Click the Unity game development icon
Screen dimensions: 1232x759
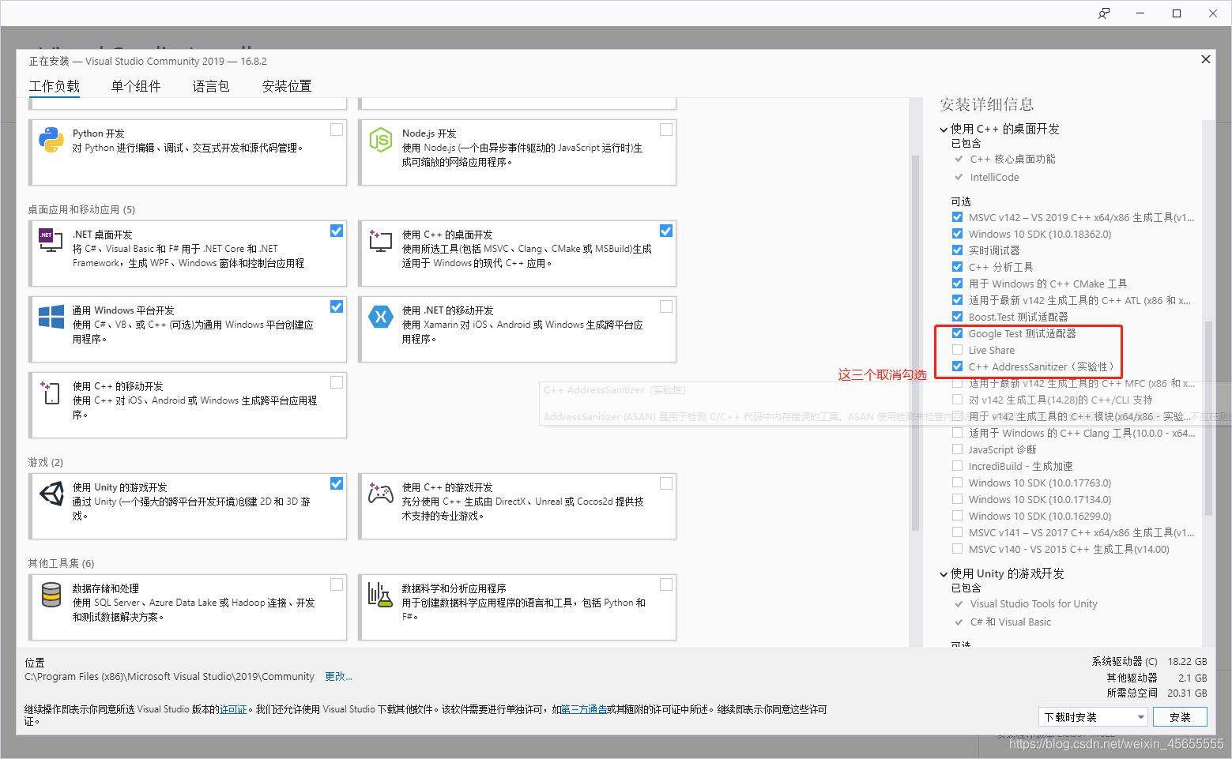tap(51, 494)
